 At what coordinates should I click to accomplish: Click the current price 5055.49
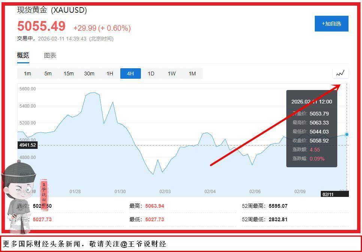click(x=42, y=26)
